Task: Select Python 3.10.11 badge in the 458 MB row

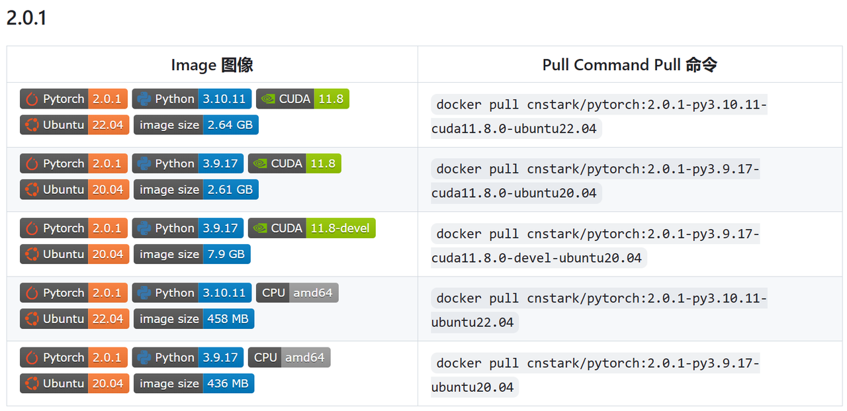Action: (x=192, y=293)
